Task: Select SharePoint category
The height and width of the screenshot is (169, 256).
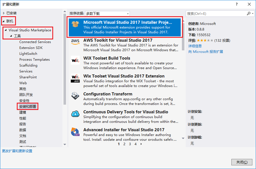Action: [28, 77]
